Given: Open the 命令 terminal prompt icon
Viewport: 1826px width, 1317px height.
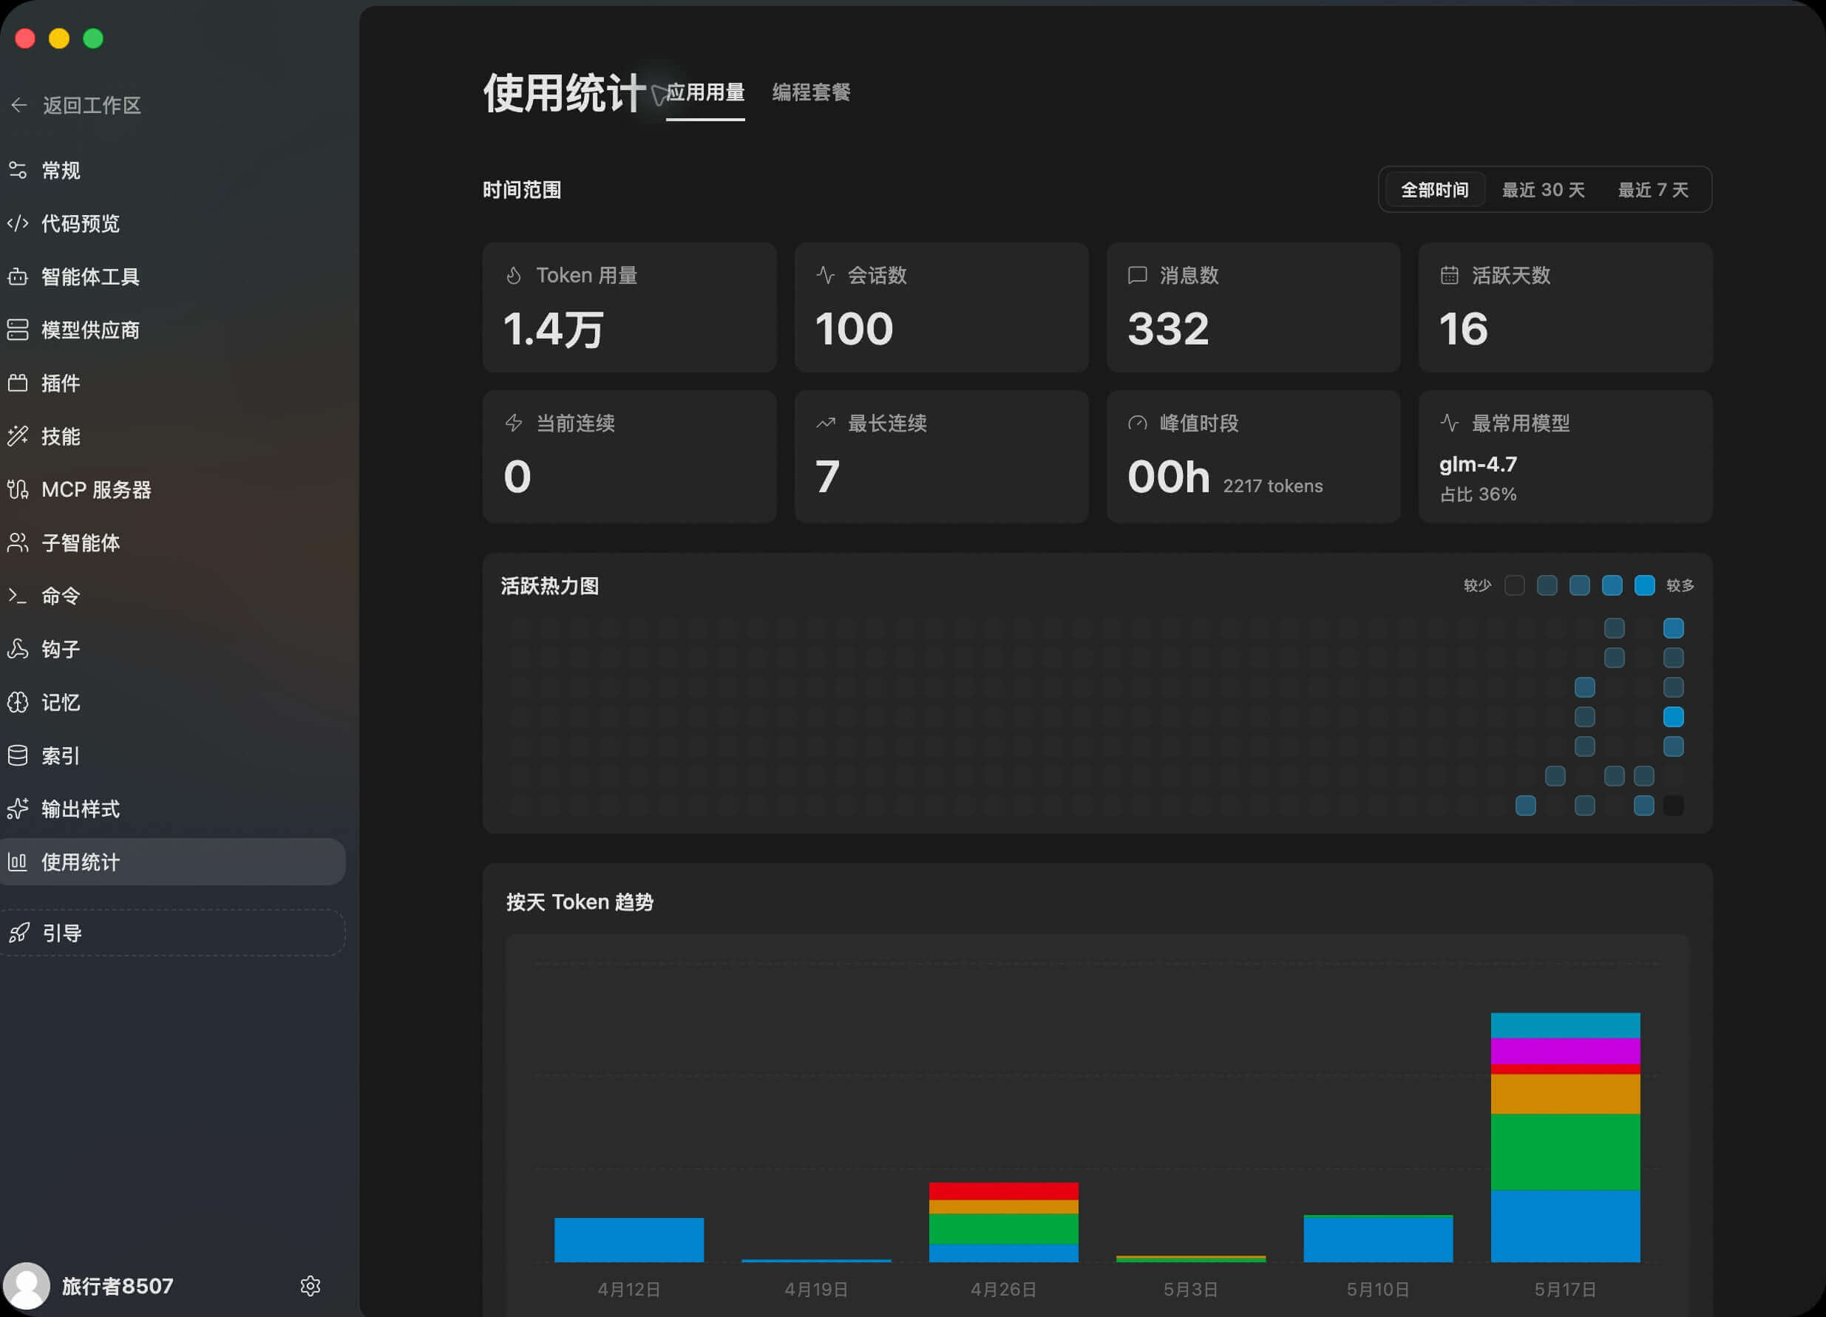Looking at the screenshot, I should (18, 596).
